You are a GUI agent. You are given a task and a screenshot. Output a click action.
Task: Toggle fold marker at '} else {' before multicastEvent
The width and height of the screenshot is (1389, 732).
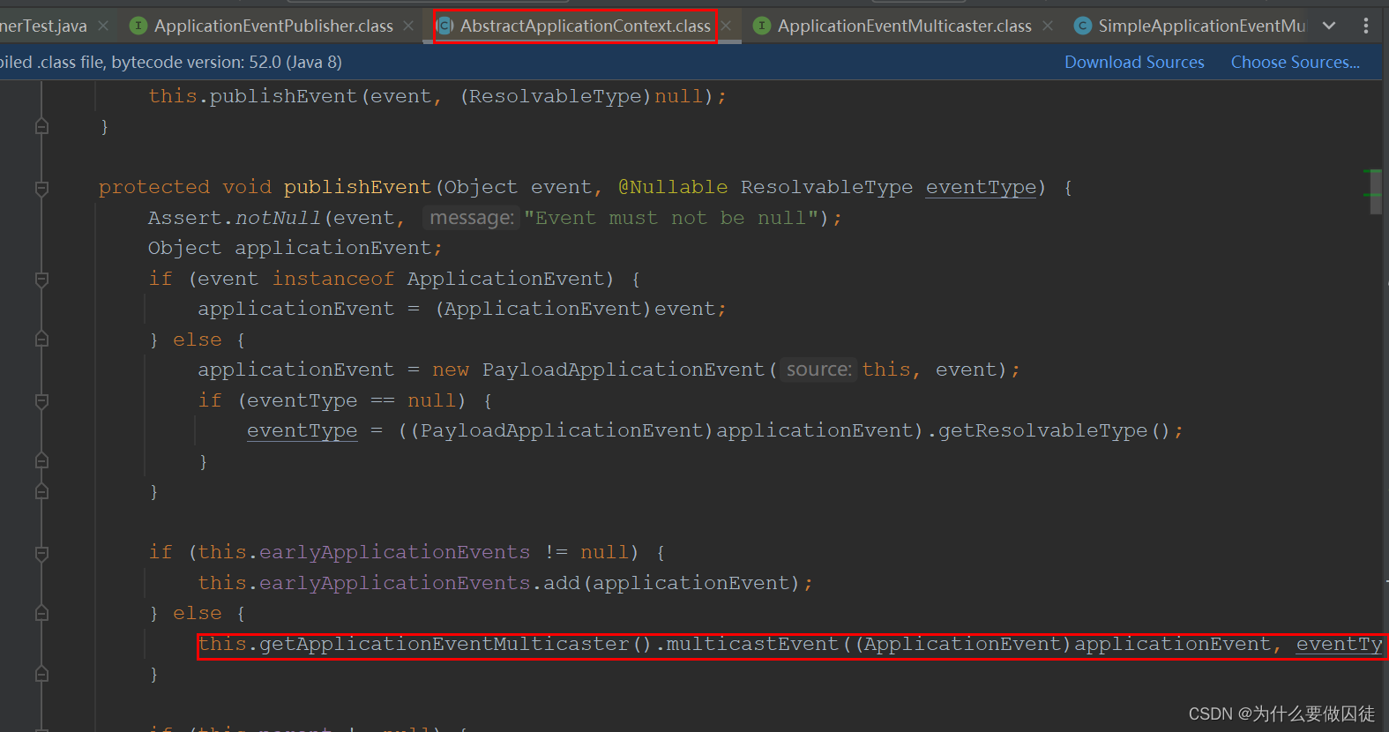pos(41,613)
